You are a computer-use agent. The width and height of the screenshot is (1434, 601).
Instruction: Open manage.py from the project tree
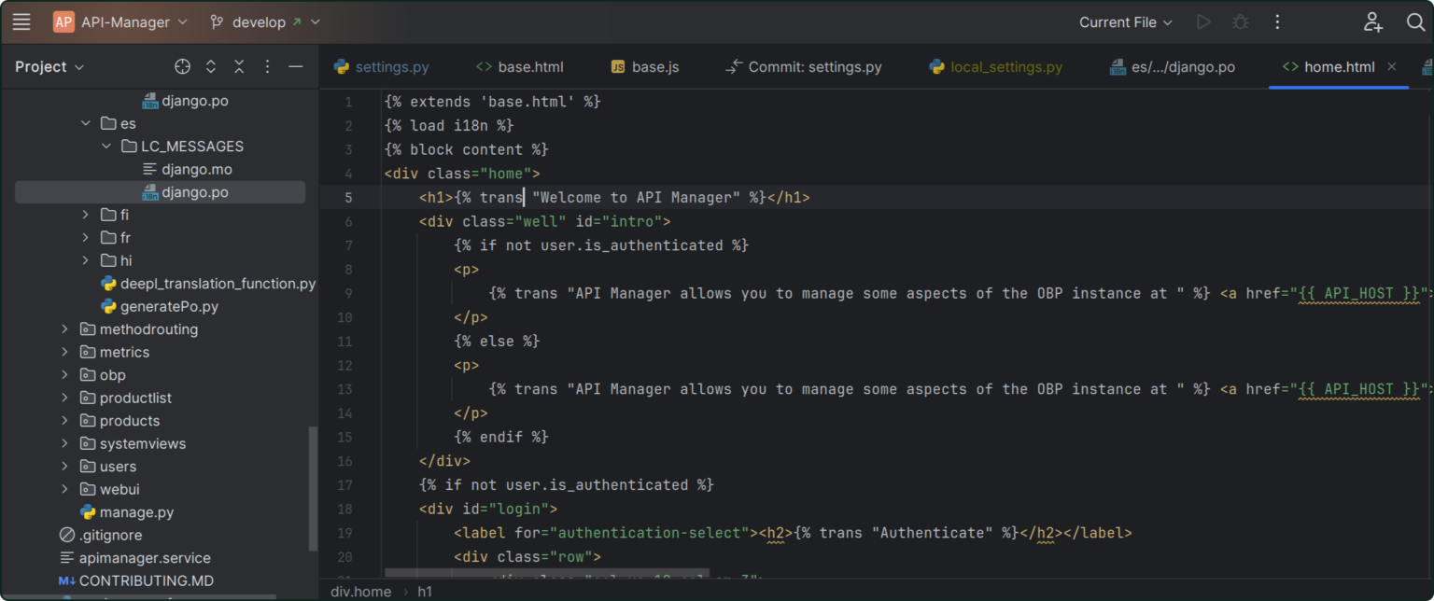pyautogui.click(x=136, y=512)
